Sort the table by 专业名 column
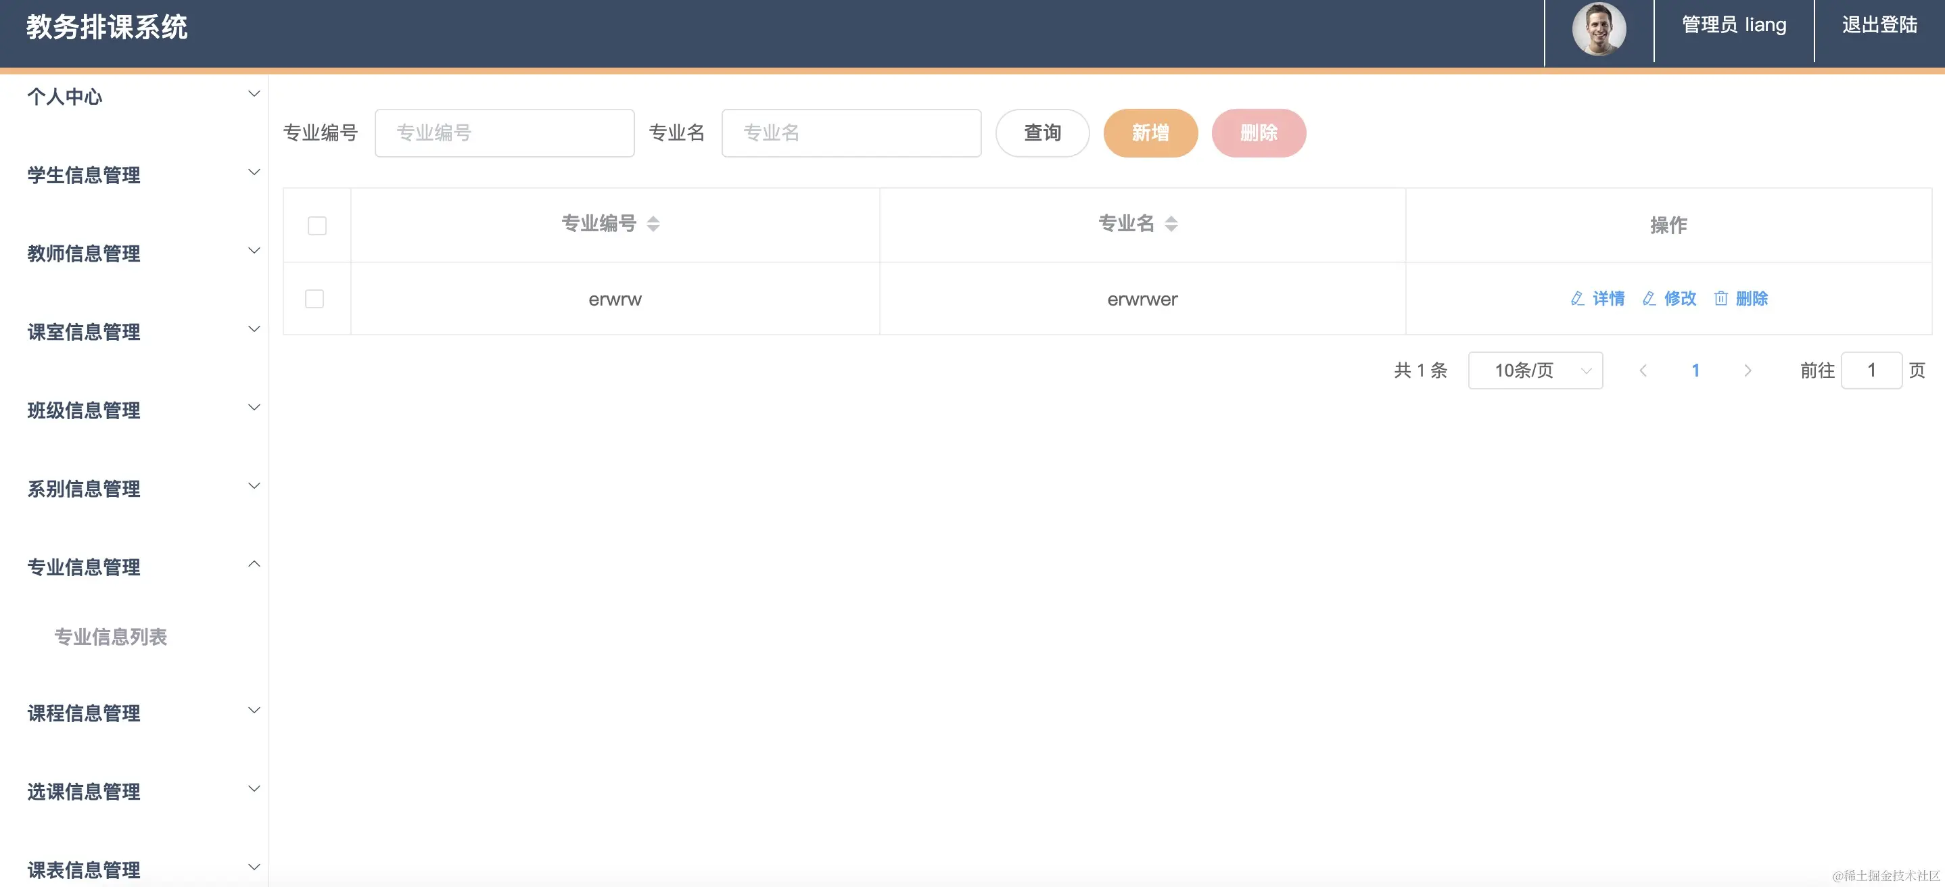The image size is (1945, 887). click(1140, 224)
